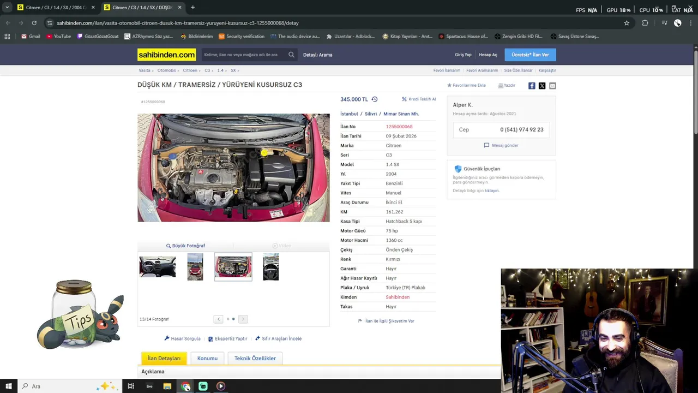Click Vasıta breadcrumb
Image resolution: width=698 pixels, height=393 pixels.
pos(145,70)
